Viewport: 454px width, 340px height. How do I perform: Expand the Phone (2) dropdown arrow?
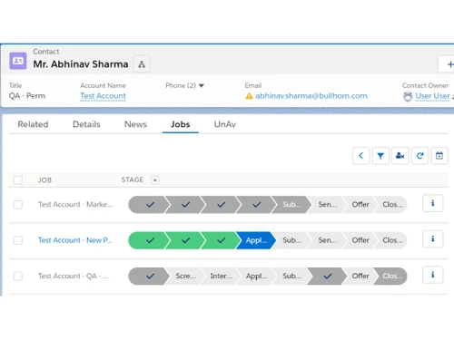(202, 85)
